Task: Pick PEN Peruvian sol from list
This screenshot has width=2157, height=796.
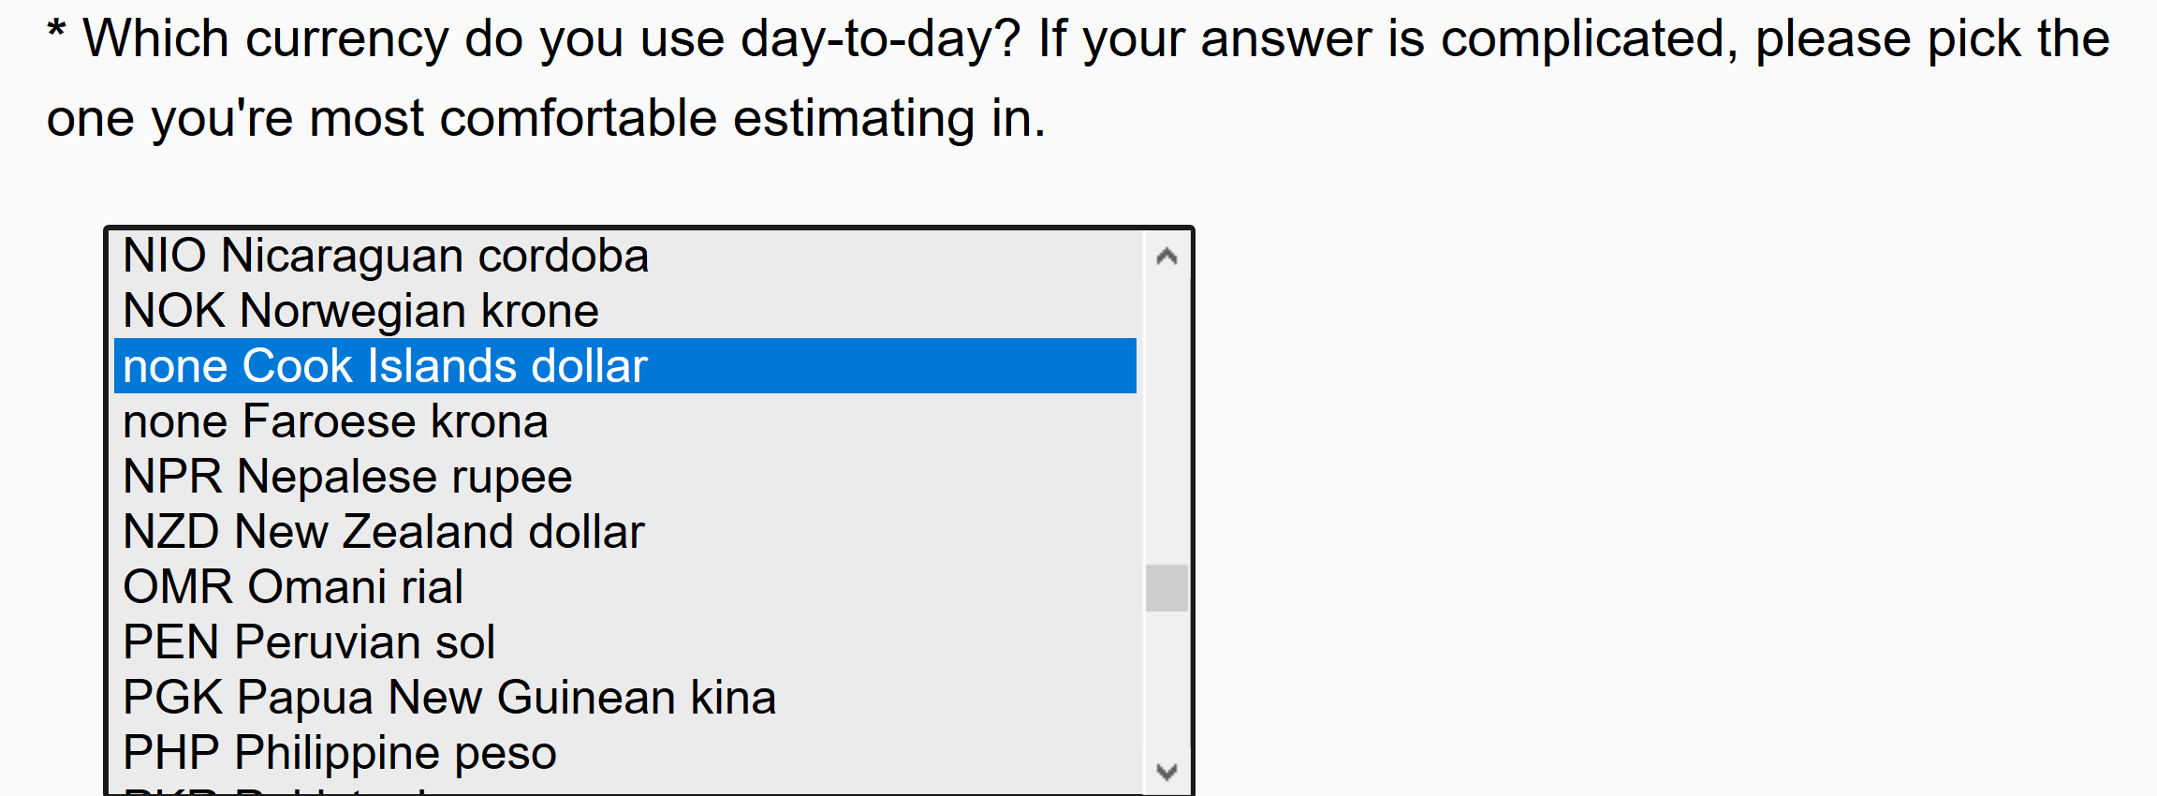Action: pos(624,642)
